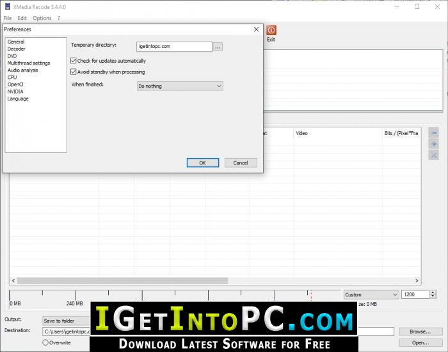This screenshot has height=352, width=448.
Task: Click the X remove button beside the job list
Action: coord(433,155)
